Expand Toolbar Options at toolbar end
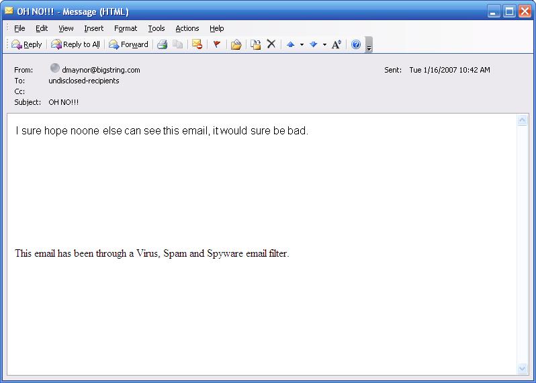 [369, 45]
